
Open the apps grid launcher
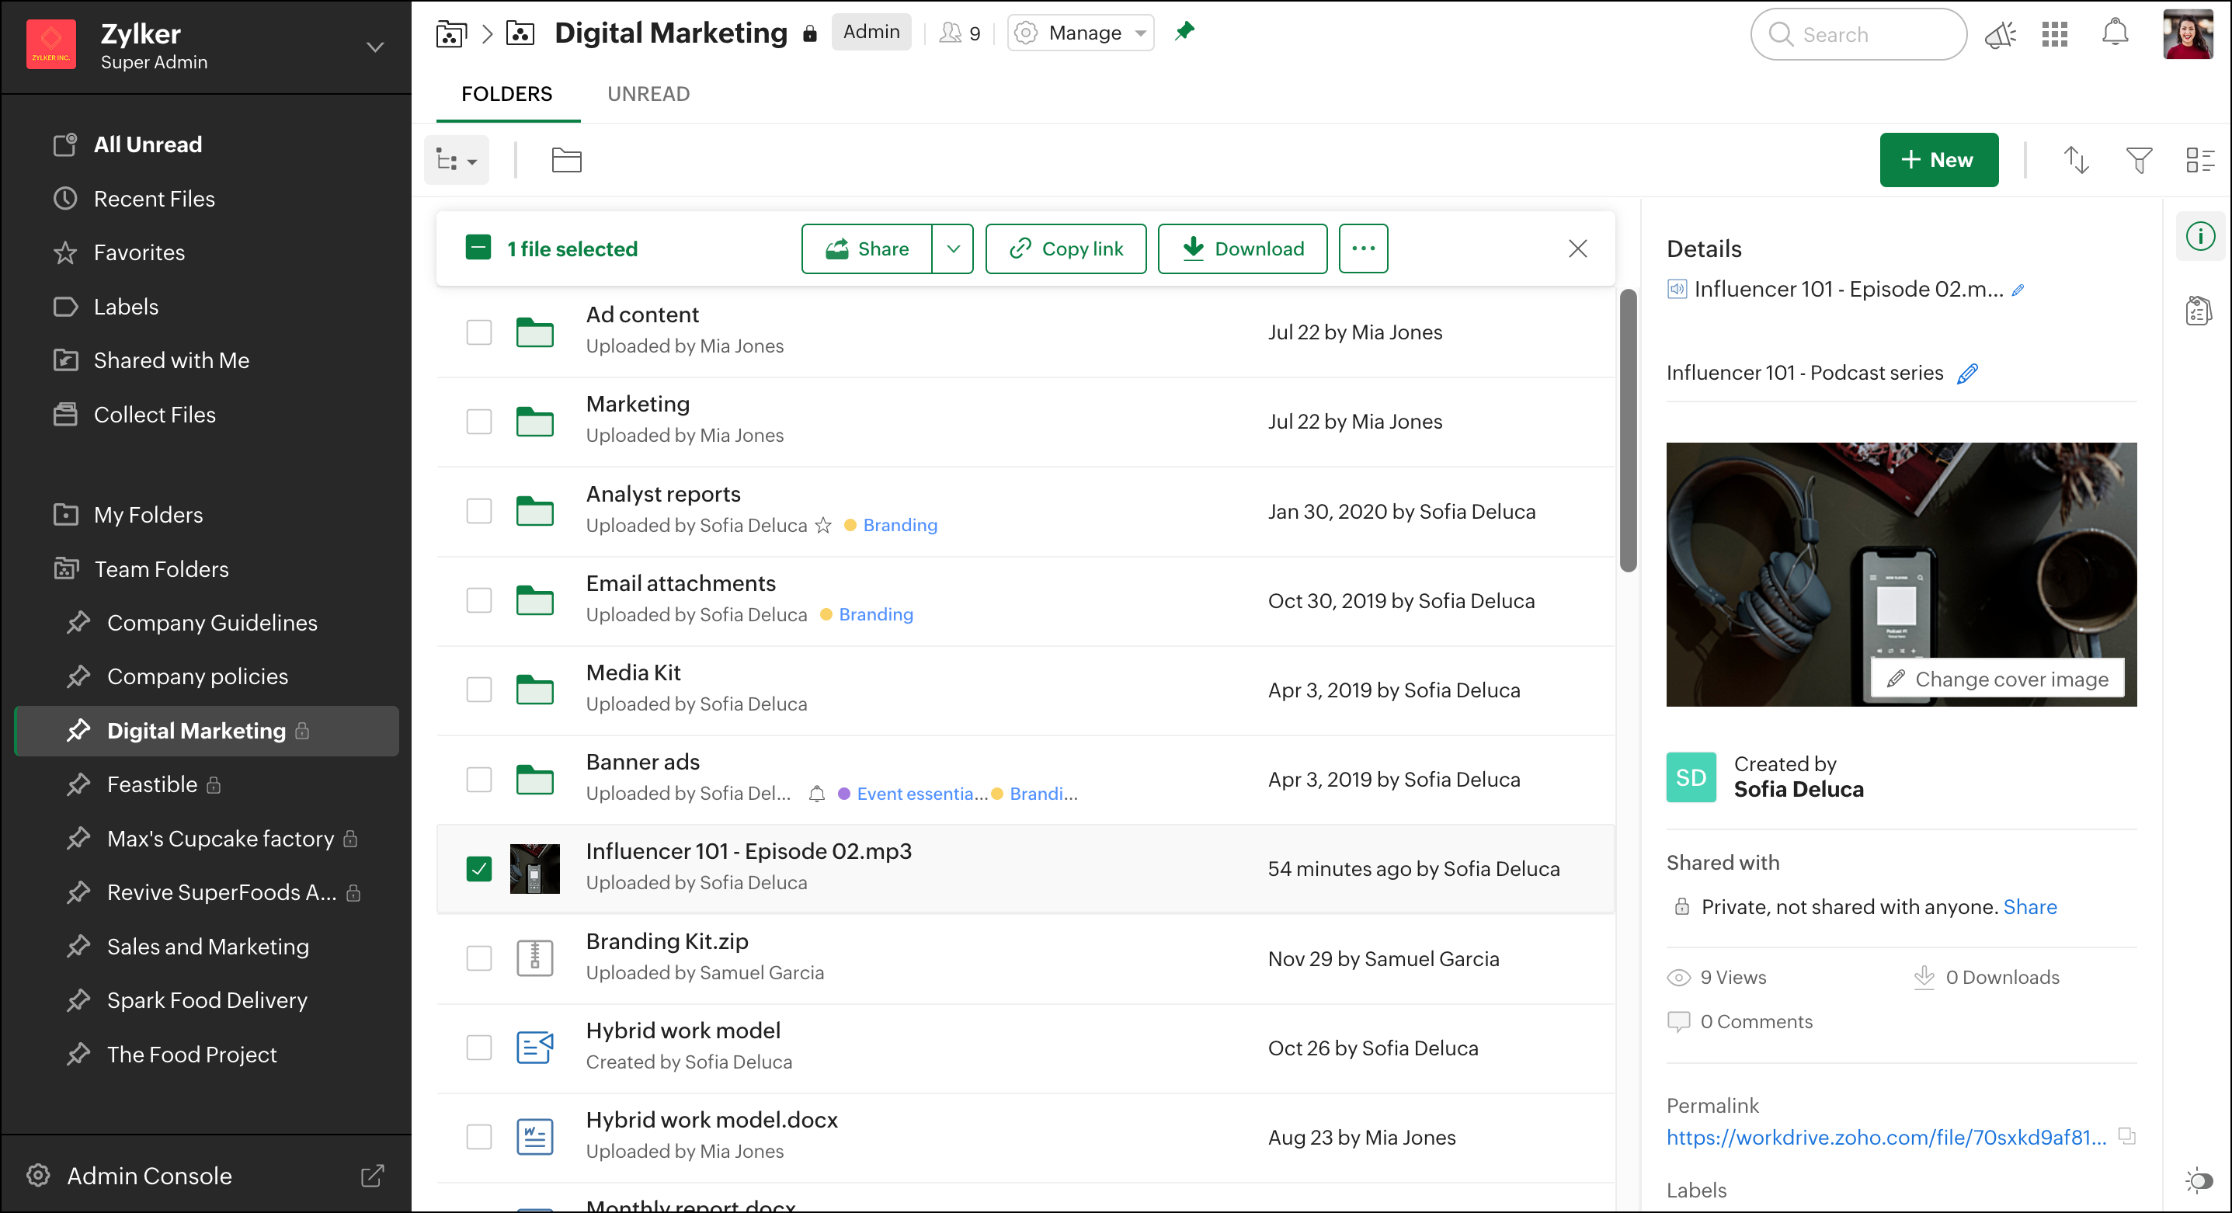2054,35
